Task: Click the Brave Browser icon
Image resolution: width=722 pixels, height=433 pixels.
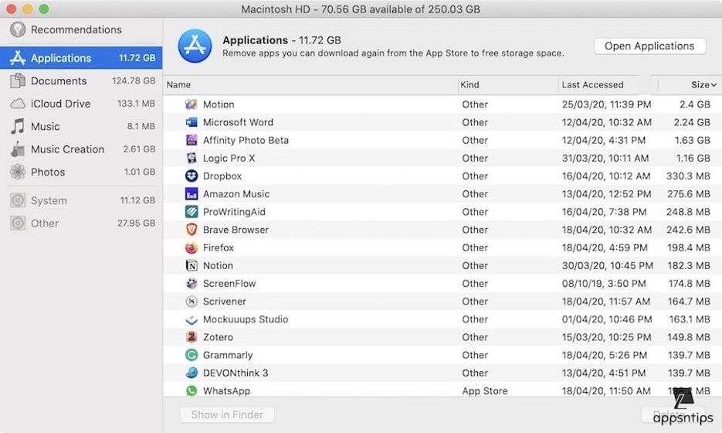Action: tap(192, 230)
